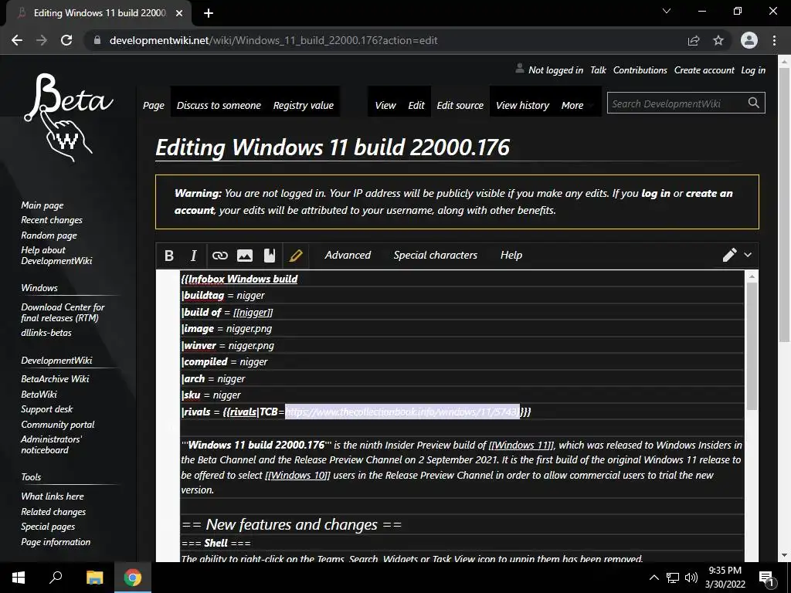Open the Support desk link
Image resolution: width=791 pixels, height=593 pixels.
[x=47, y=409]
